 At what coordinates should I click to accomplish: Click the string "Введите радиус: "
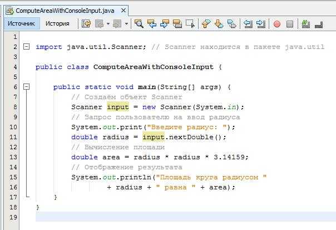[x=187, y=127]
